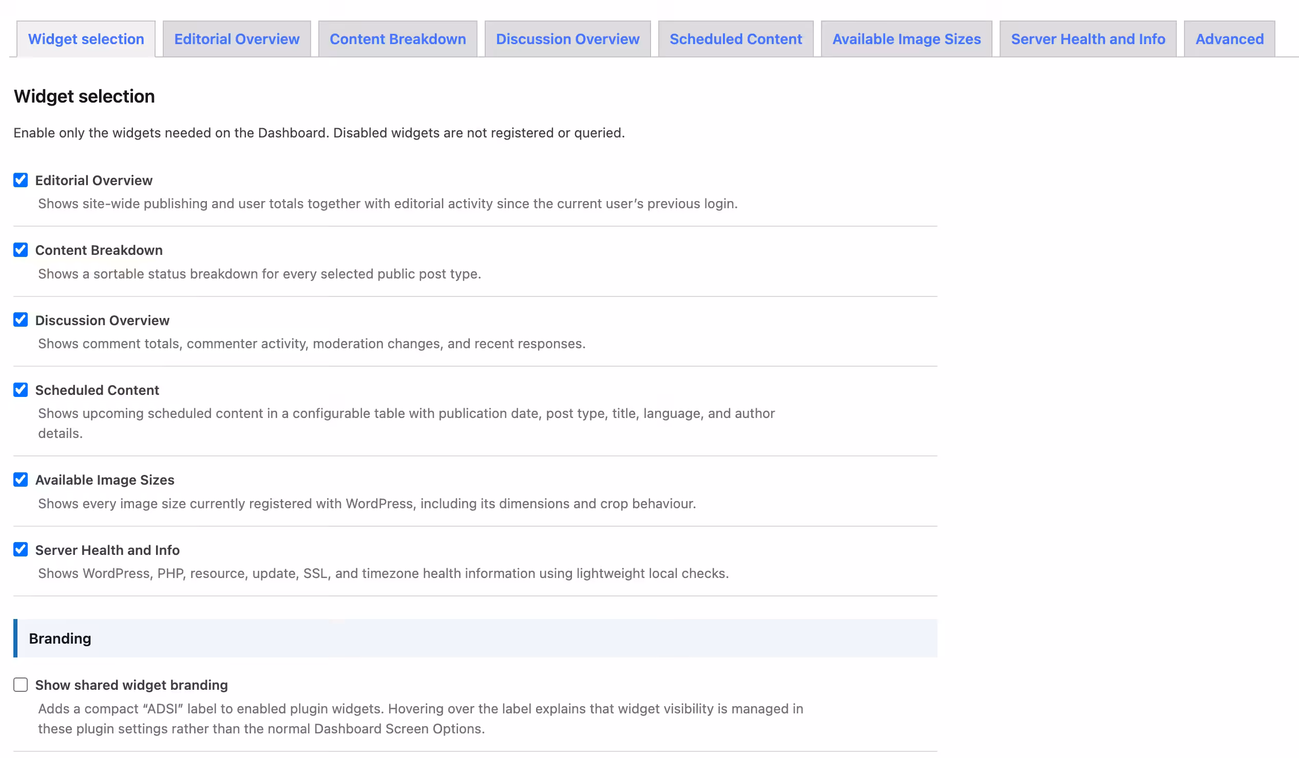The width and height of the screenshot is (1299, 758).
Task: Click the Show shared widget branding label
Action: (x=131, y=685)
